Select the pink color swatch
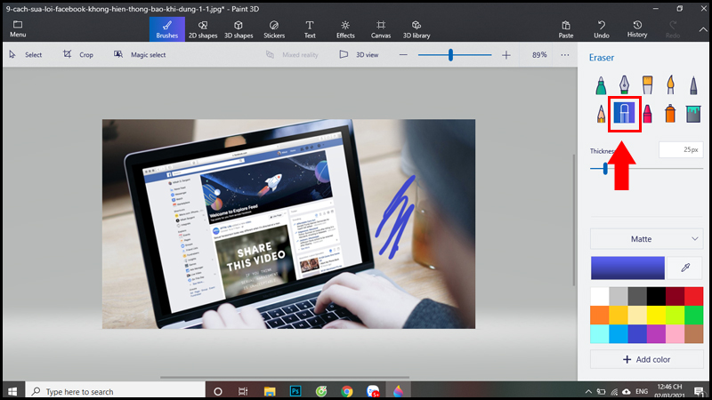The image size is (712, 400). [x=676, y=334]
